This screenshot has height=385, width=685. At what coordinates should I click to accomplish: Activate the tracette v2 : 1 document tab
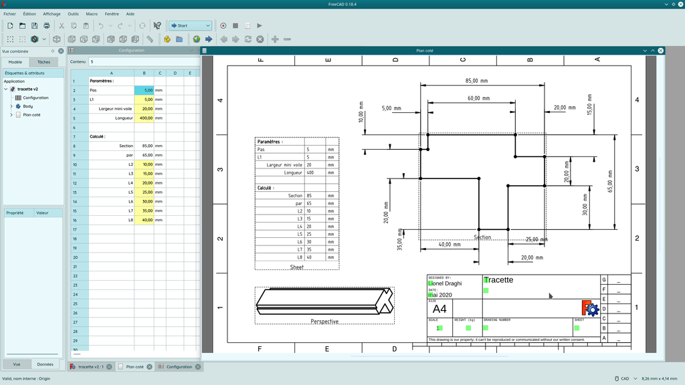[x=91, y=367]
